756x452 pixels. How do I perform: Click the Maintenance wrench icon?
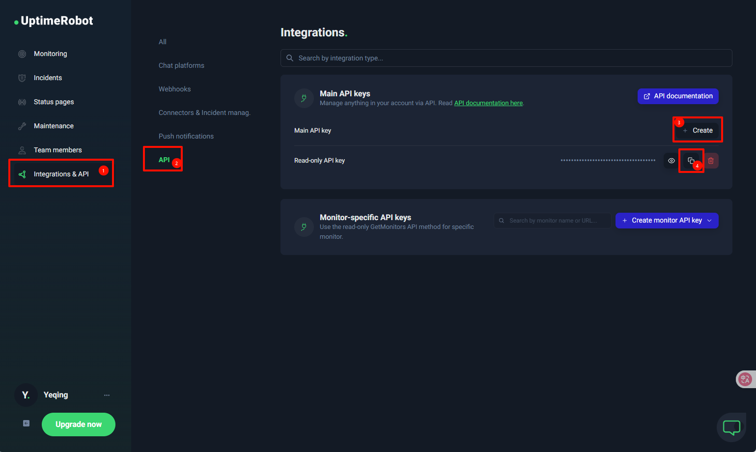(22, 126)
